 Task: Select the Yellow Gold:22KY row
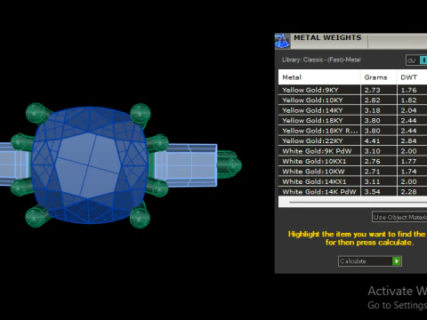pos(352,140)
